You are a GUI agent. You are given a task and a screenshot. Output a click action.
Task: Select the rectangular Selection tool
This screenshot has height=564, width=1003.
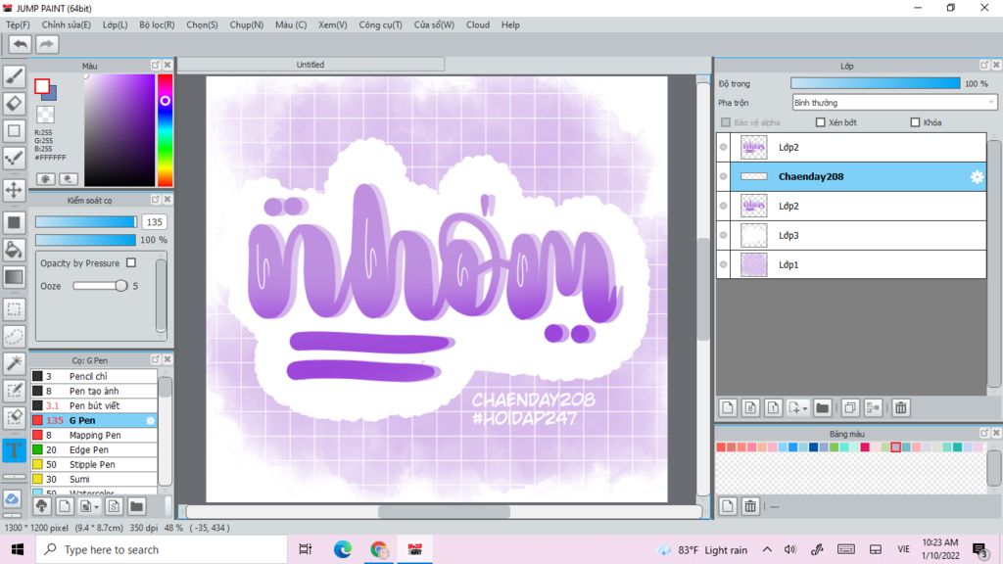click(14, 309)
